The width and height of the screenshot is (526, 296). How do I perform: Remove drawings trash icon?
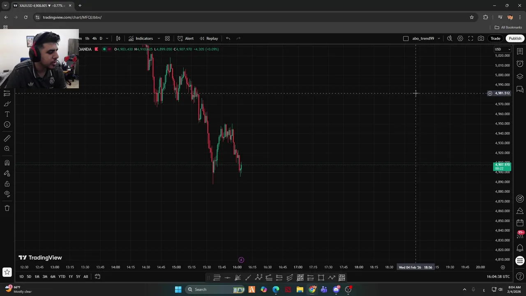pyautogui.click(x=7, y=208)
